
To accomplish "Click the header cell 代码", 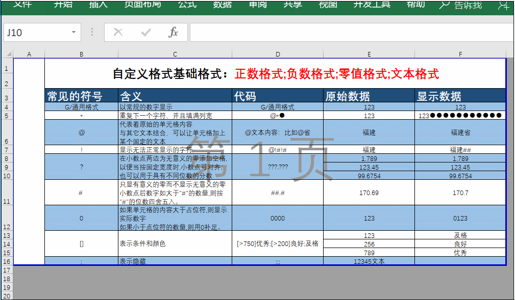I will tap(278, 96).
